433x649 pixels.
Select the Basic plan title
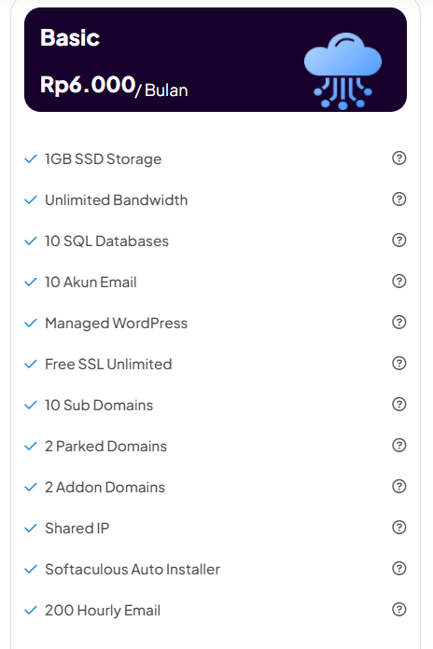(x=70, y=37)
